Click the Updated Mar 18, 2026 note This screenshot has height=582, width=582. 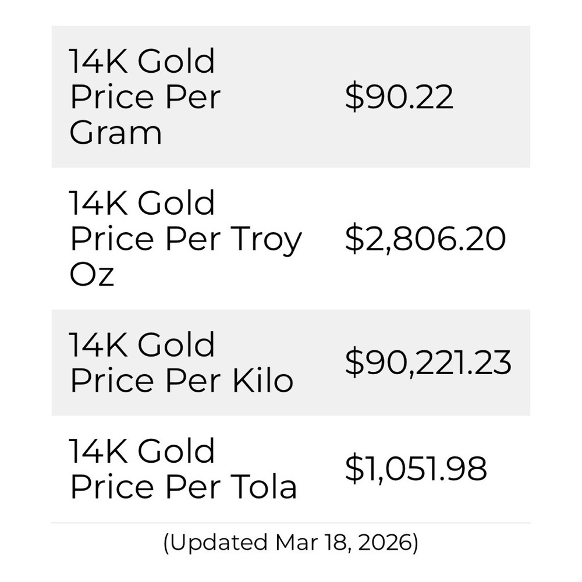pyautogui.click(x=290, y=542)
